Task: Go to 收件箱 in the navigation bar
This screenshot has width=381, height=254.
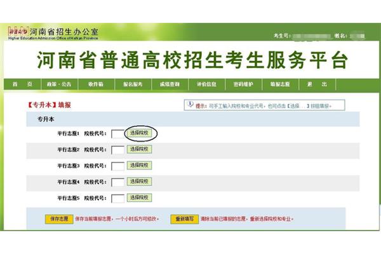Action: [x=96, y=84]
